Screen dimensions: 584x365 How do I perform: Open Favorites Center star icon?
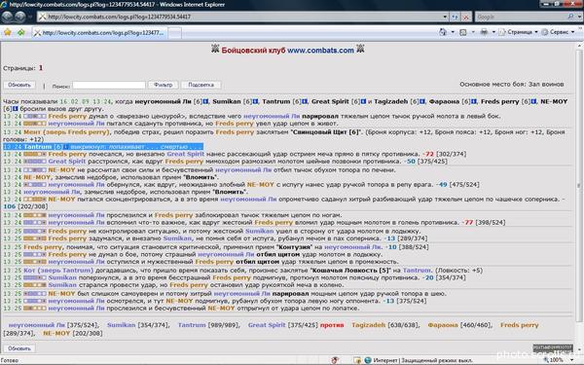coord(8,32)
